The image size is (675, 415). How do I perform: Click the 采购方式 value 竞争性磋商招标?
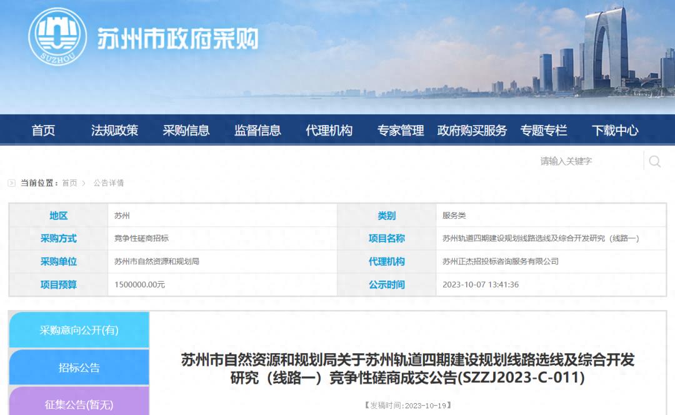[x=141, y=238]
